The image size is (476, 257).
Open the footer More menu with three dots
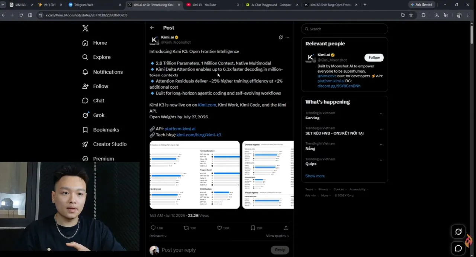point(325,195)
